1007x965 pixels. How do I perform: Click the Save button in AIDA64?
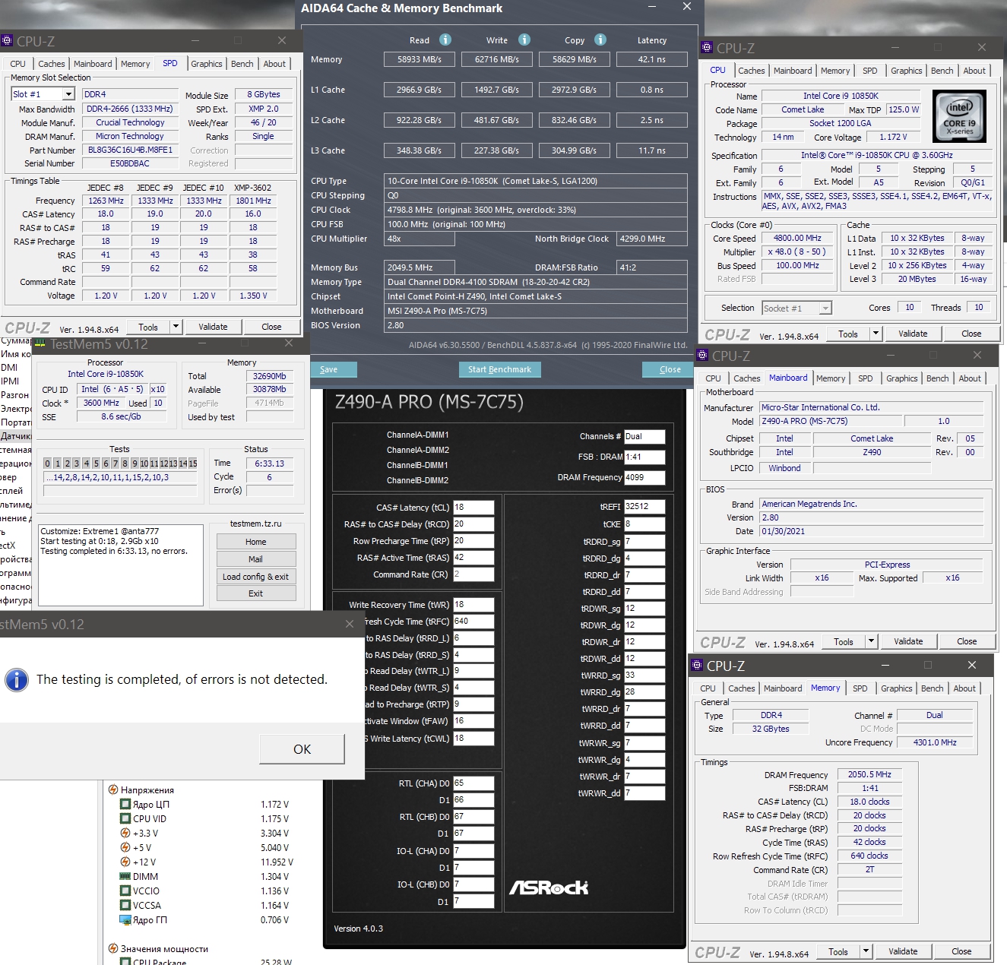[x=334, y=369]
